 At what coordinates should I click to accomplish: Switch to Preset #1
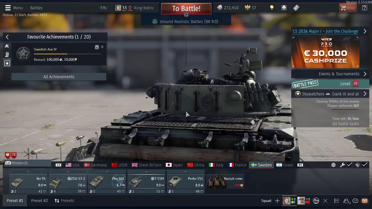[x=15, y=201]
